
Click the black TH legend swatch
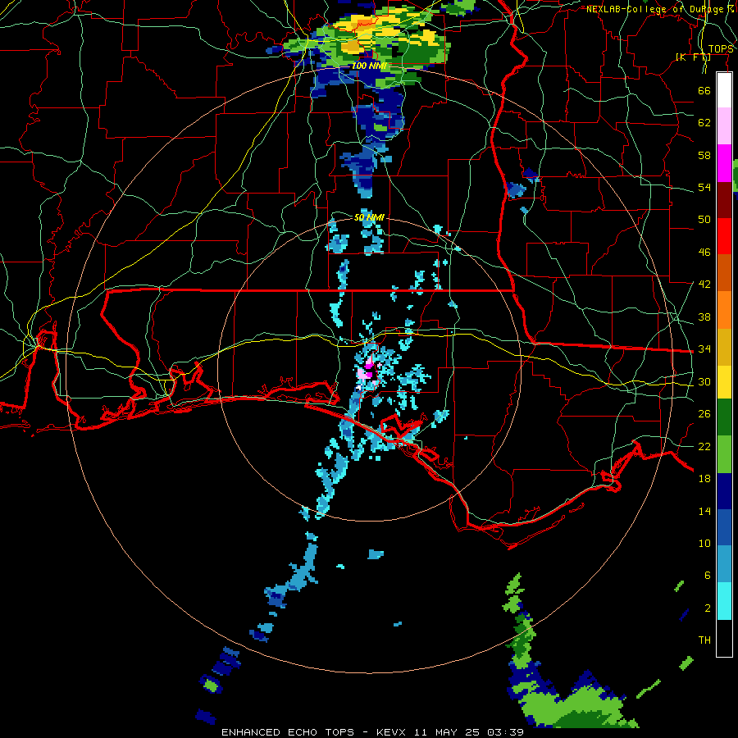tap(724, 638)
